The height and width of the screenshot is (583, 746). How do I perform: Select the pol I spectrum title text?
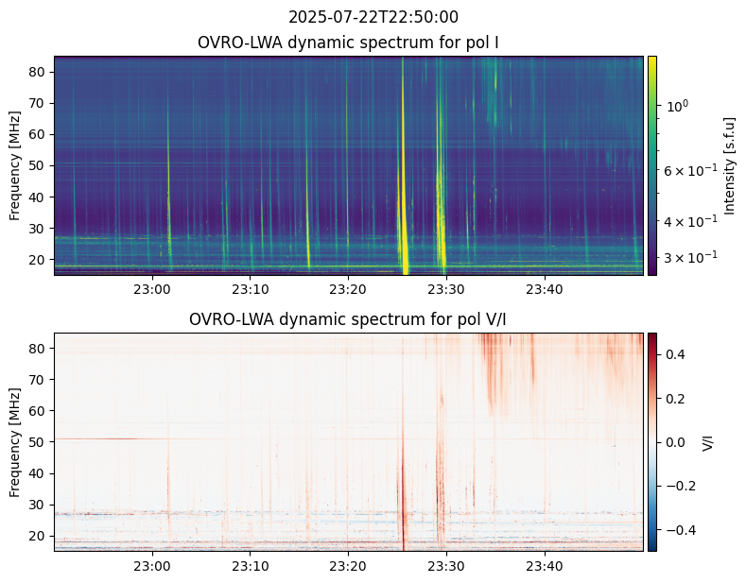coord(348,43)
